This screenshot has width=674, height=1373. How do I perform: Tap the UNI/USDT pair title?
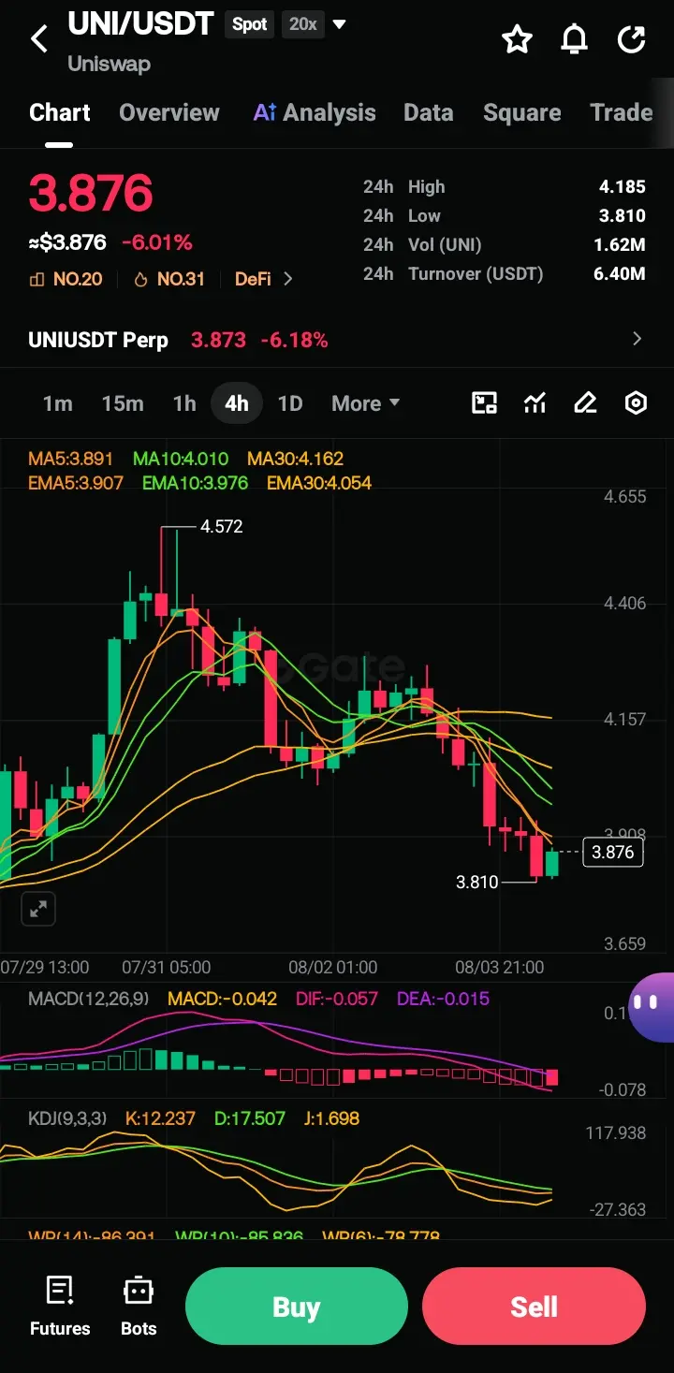pyautogui.click(x=141, y=23)
